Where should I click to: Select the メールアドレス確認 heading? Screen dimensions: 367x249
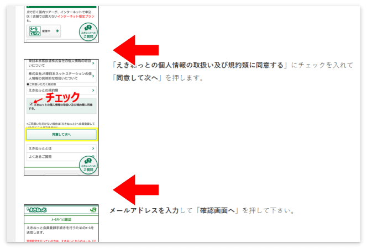(x=61, y=220)
